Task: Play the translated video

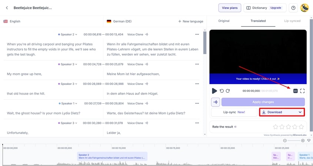Action: tap(214, 91)
